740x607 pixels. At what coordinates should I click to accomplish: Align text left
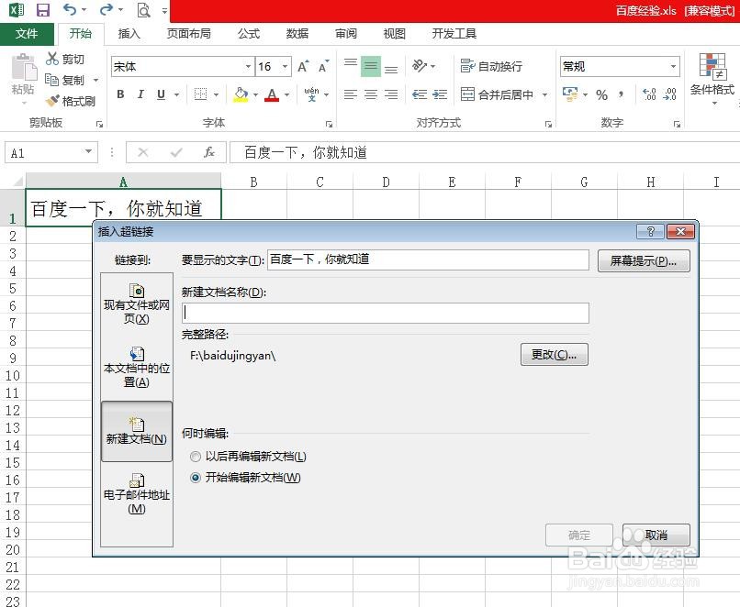click(350, 94)
